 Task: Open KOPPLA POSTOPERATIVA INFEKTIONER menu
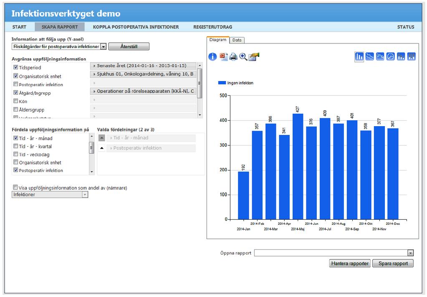pos(136,27)
